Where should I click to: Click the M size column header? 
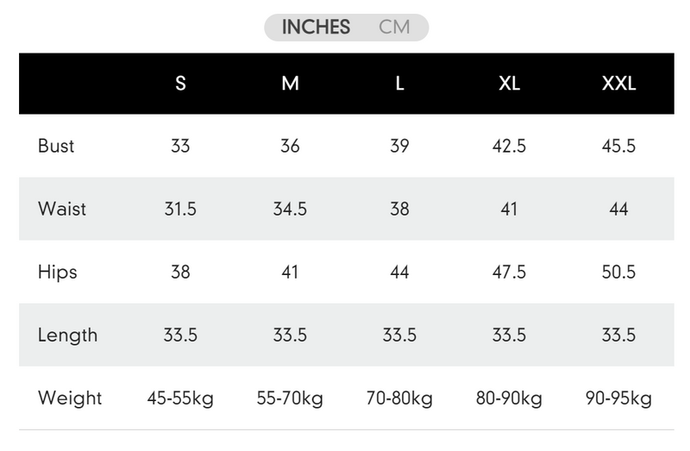point(290,84)
